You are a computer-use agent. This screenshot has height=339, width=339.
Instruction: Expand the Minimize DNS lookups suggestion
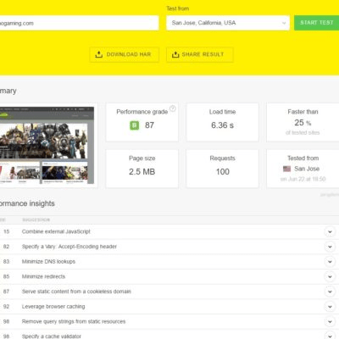point(330,262)
